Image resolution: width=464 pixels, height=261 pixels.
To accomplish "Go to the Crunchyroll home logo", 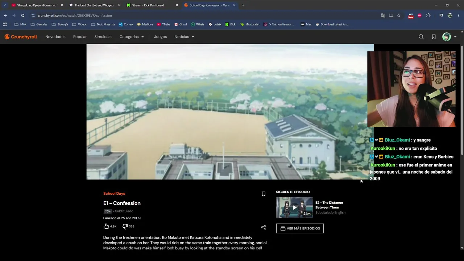I will (21, 37).
